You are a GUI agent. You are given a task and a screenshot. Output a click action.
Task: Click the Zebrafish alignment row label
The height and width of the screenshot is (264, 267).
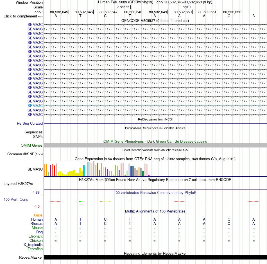35,249
